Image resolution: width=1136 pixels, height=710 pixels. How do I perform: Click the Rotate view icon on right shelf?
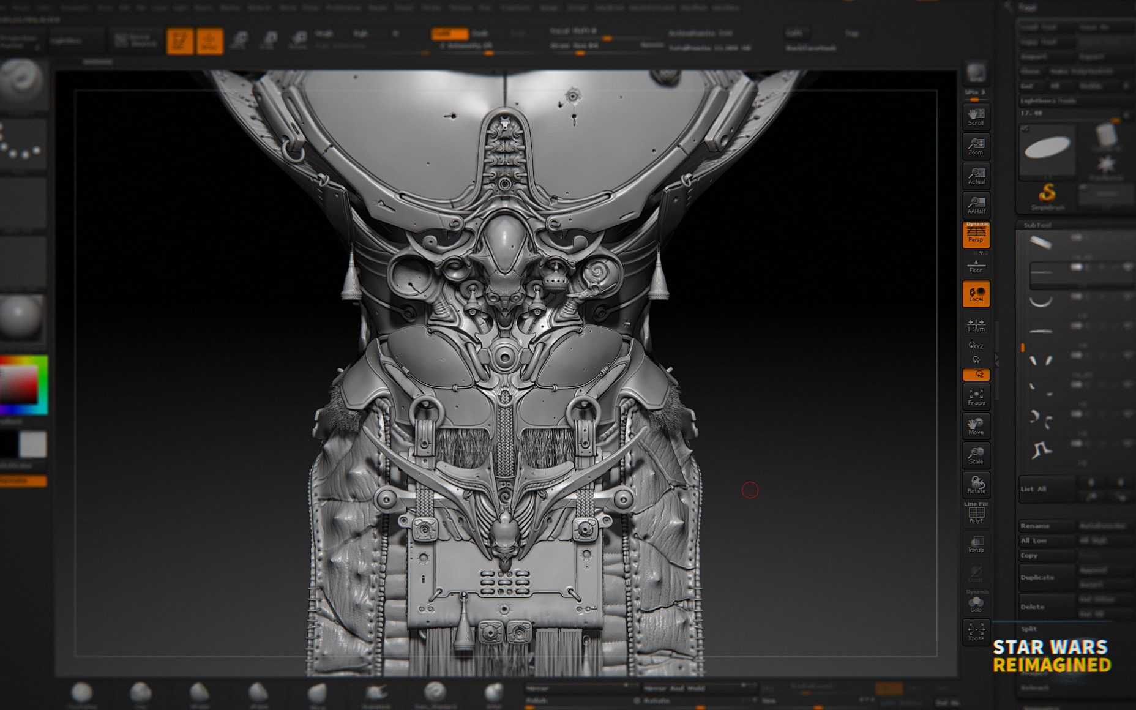tap(976, 485)
